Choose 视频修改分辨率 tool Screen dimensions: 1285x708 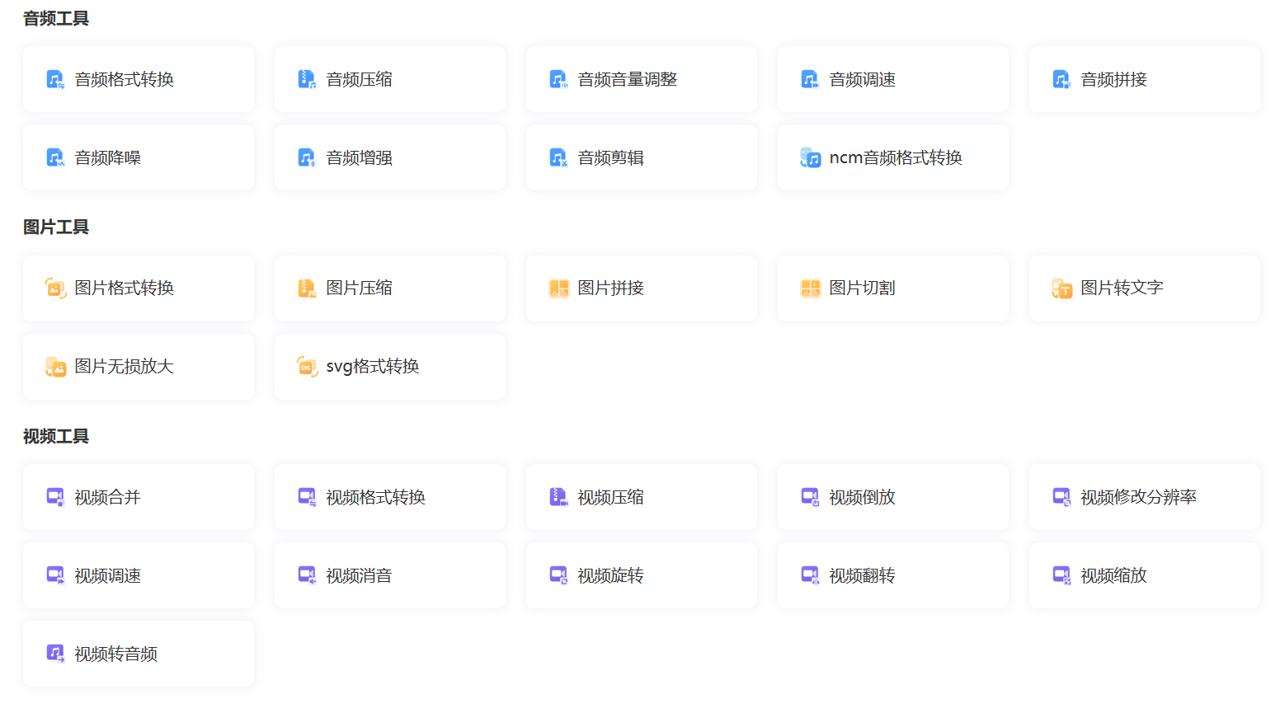coord(1144,497)
